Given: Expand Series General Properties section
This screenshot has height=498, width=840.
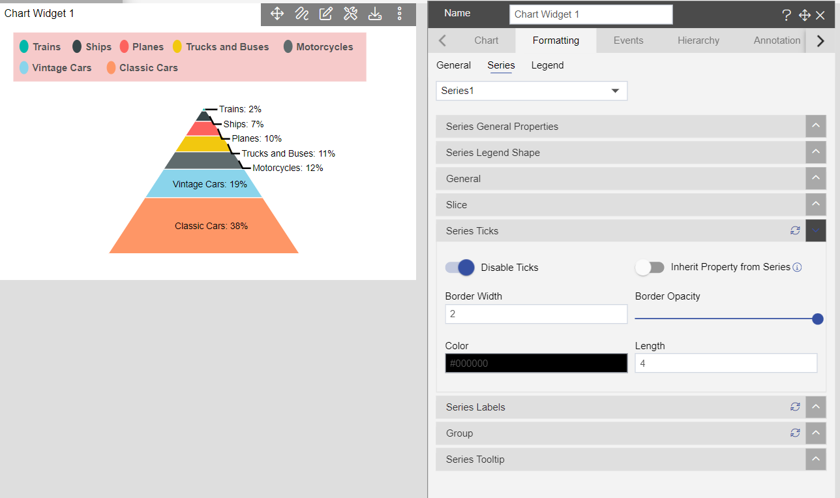Looking at the screenshot, I should 815,126.
